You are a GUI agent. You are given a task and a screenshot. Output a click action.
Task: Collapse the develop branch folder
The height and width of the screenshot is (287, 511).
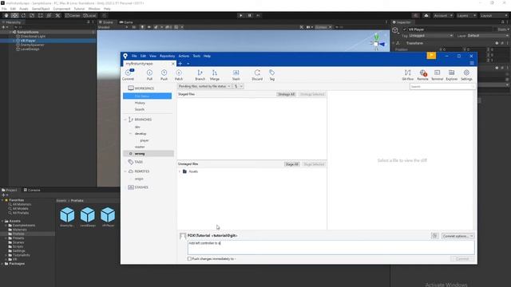130,134
